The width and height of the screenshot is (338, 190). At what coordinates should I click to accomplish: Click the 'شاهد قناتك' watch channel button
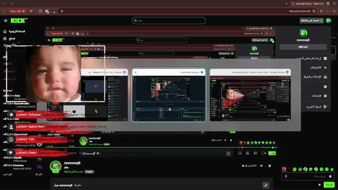pos(303,47)
